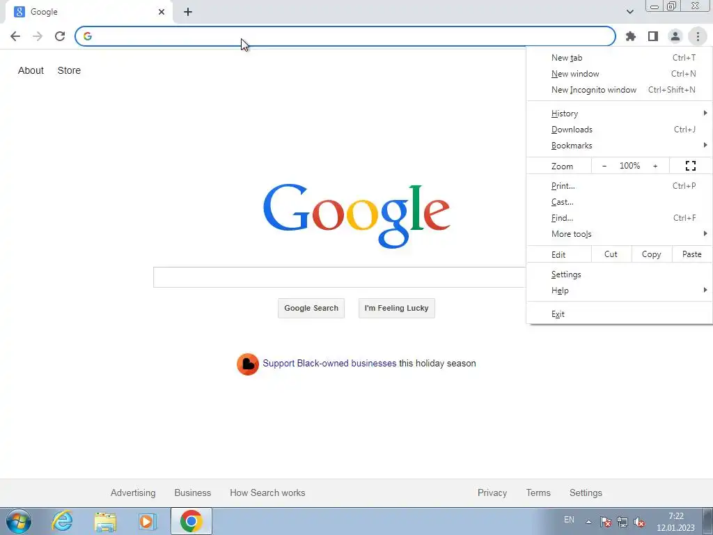This screenshot has width=713, height=535.
Task: Choose Exit from the menu
Action: pos(619,314)
